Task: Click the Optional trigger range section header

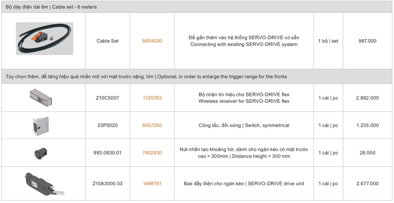Action: [146, 76]
